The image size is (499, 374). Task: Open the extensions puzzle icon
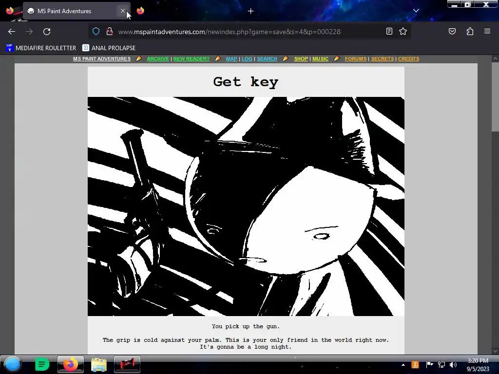(470, 31)
